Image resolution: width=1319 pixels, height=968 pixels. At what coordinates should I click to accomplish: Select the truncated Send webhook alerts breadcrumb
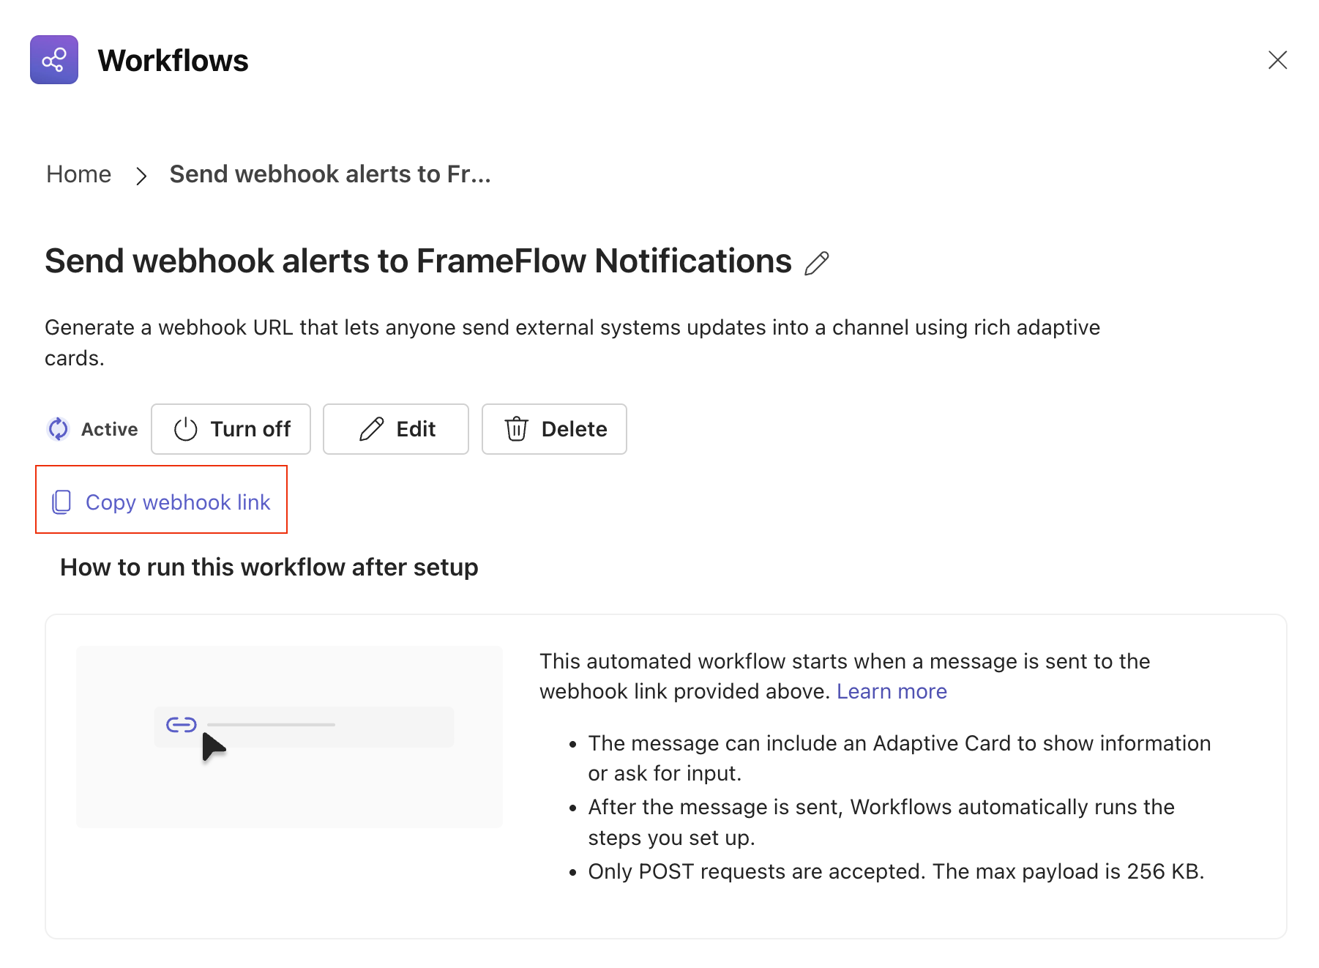coord(330,174)
